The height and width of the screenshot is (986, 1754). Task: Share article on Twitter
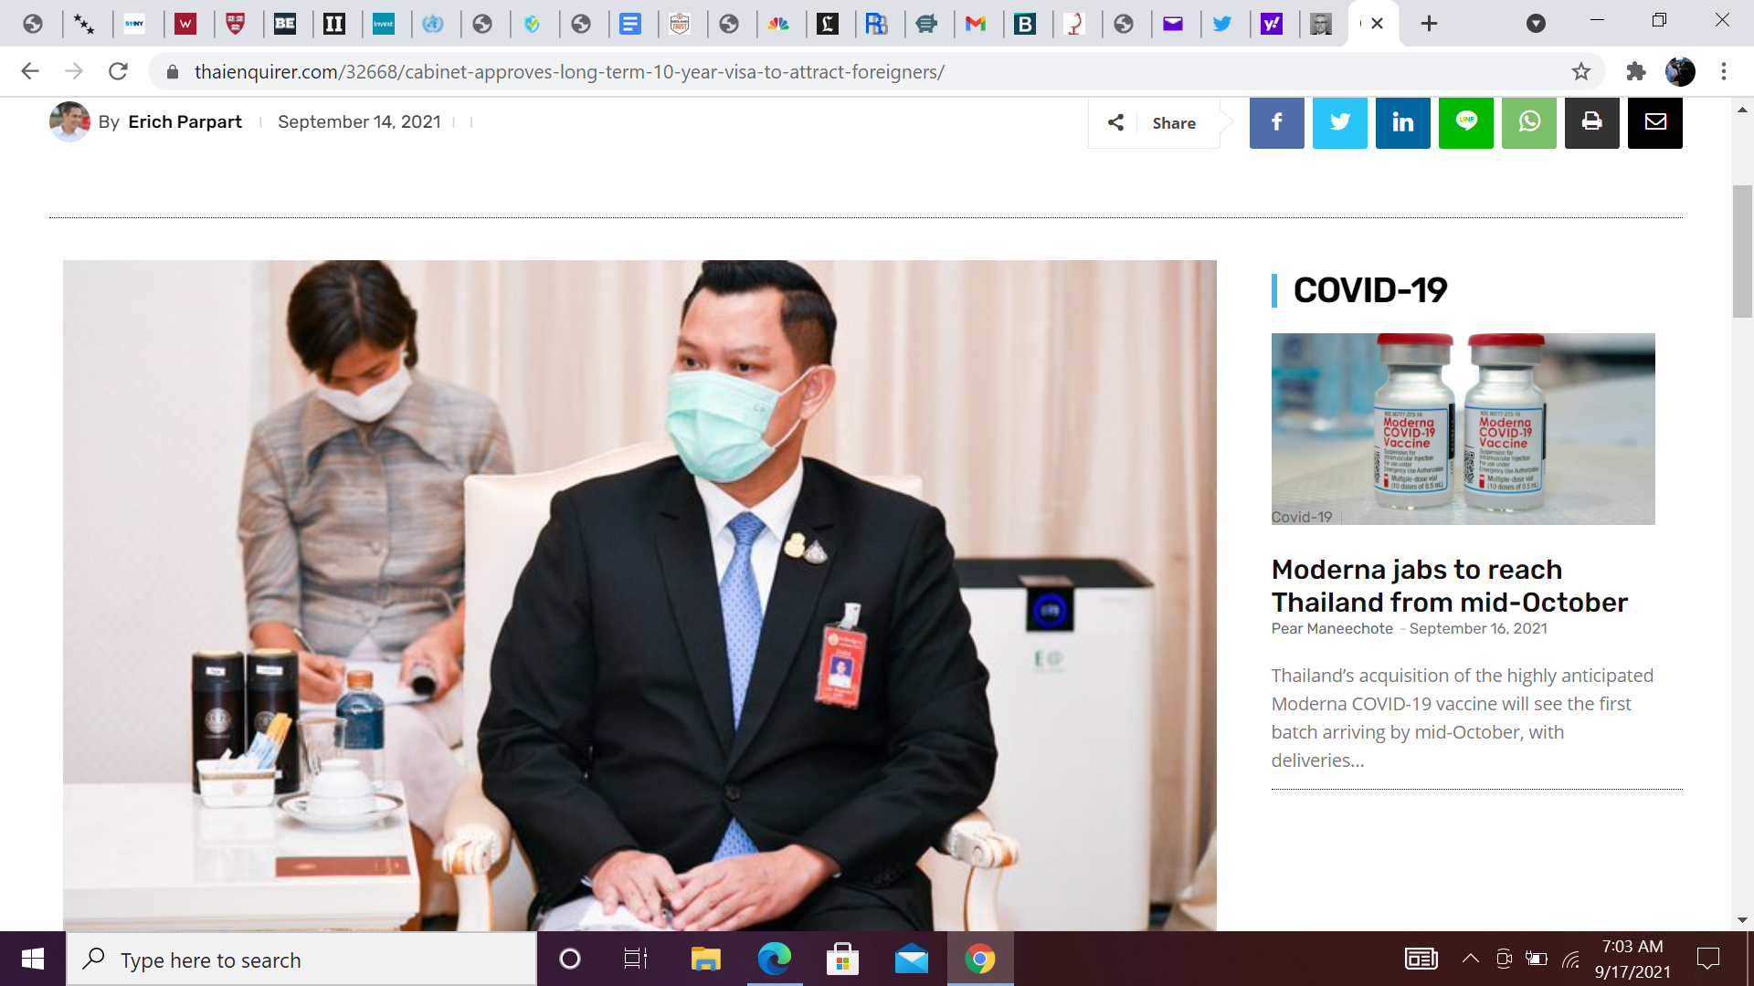coord(1339,122)
